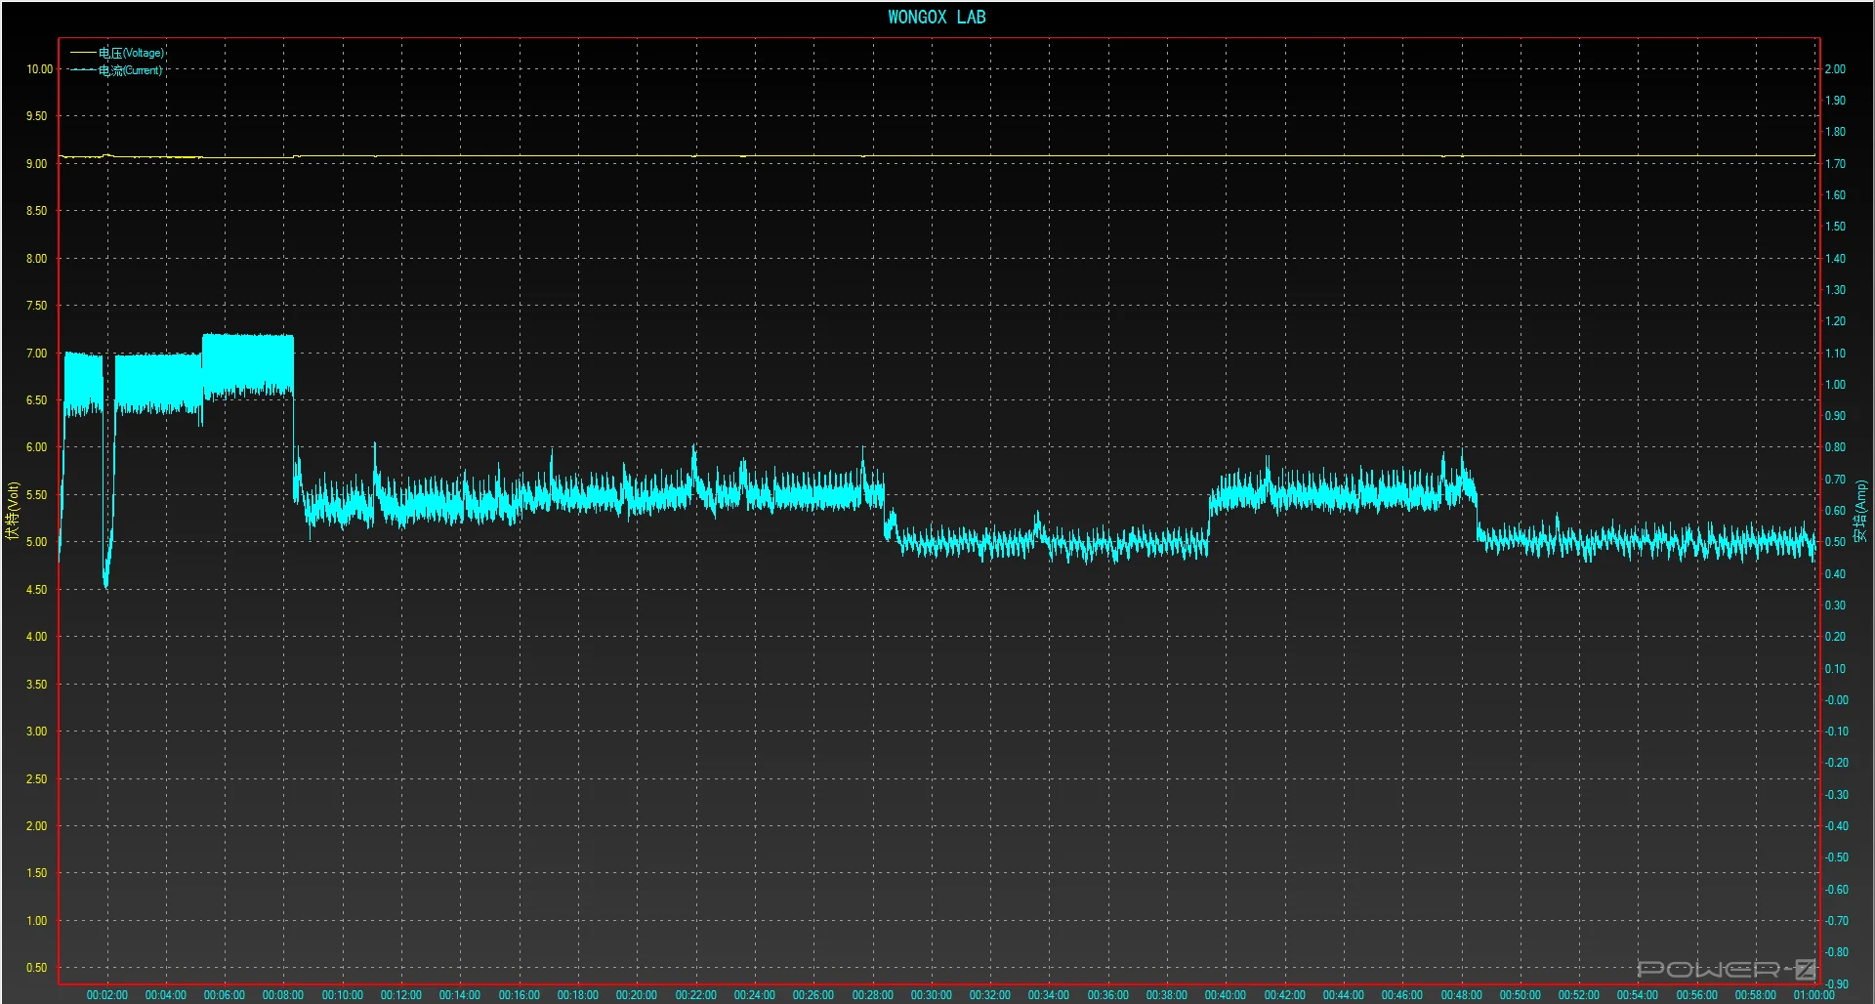Click the 01:00:00 time axis label
Screen dimensions: 1875x1004
pyautogui.click(x=1814, y=995)
